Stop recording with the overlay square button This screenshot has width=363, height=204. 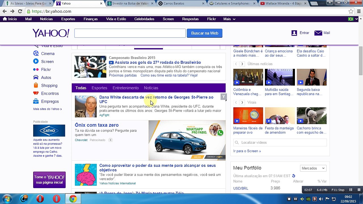click(359, 190)
